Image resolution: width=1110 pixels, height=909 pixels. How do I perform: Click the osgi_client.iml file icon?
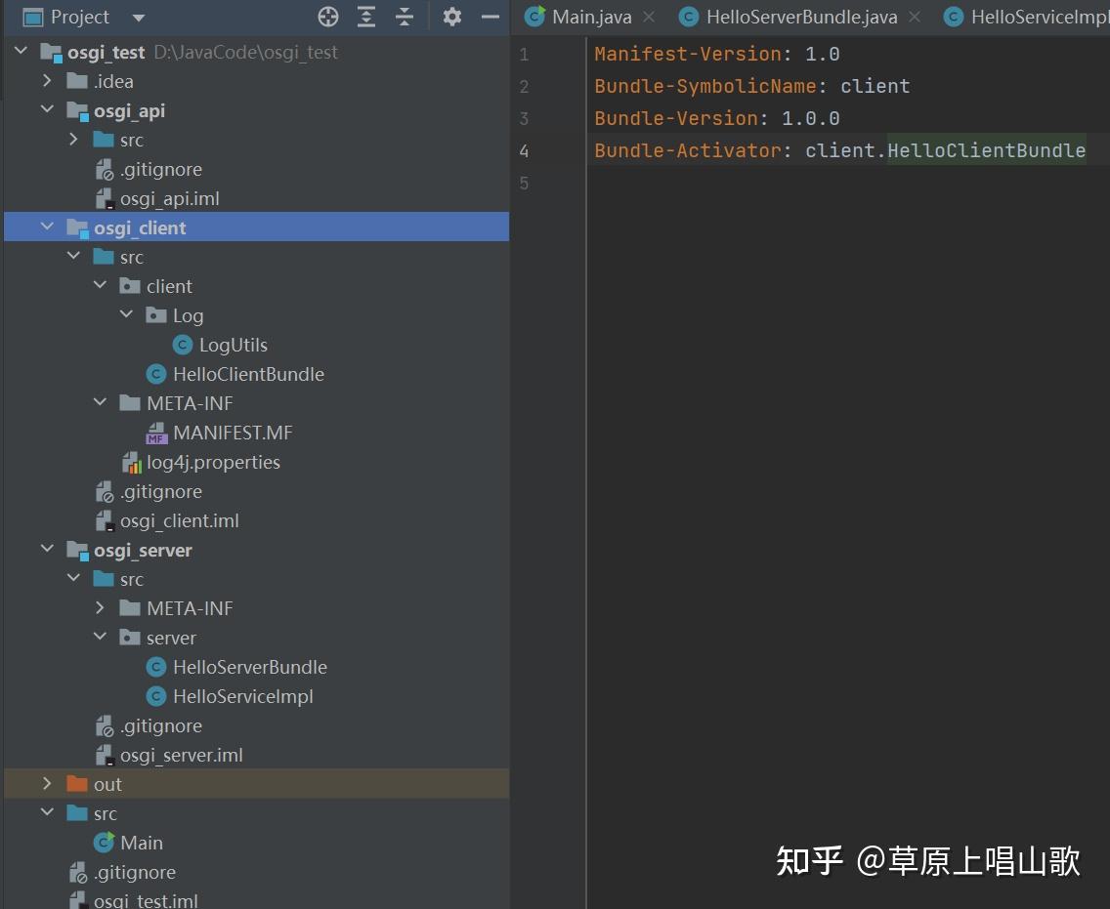pyautogui.click(x=104, y=521)
